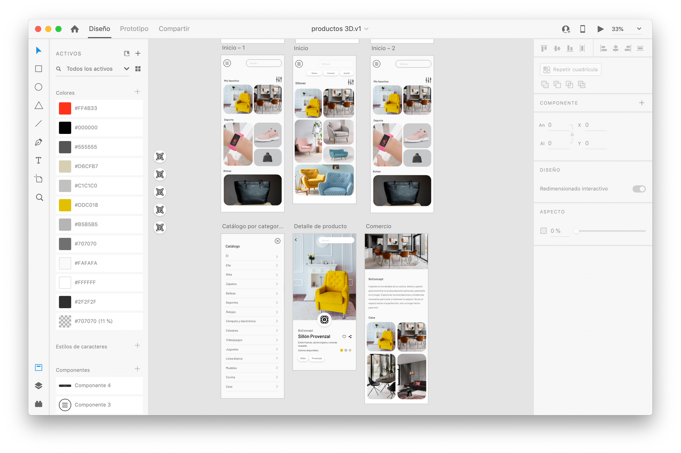Select the Comercio artboard label

coord(378,226)
